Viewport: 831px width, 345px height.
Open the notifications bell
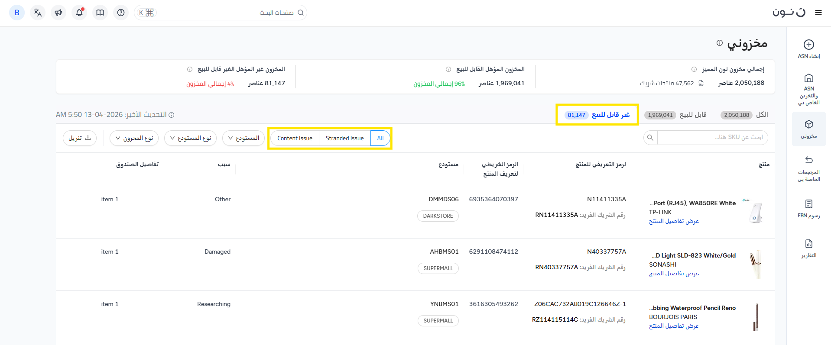(x=79, y=13)
